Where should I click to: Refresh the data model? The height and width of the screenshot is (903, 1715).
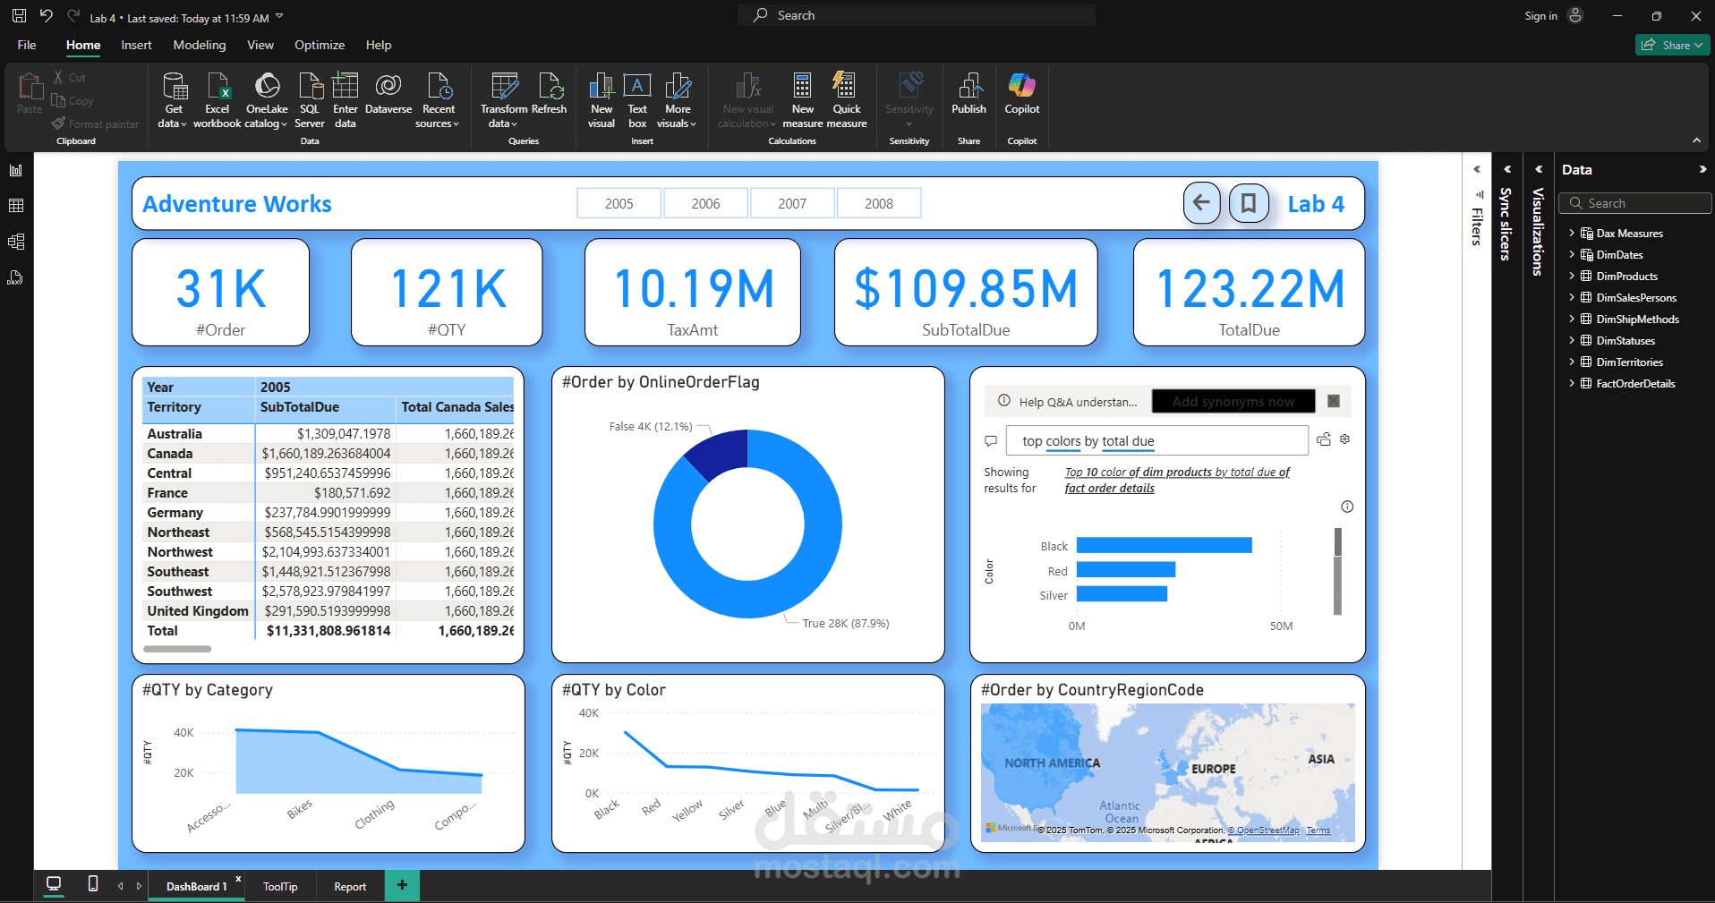coord(550,94)
